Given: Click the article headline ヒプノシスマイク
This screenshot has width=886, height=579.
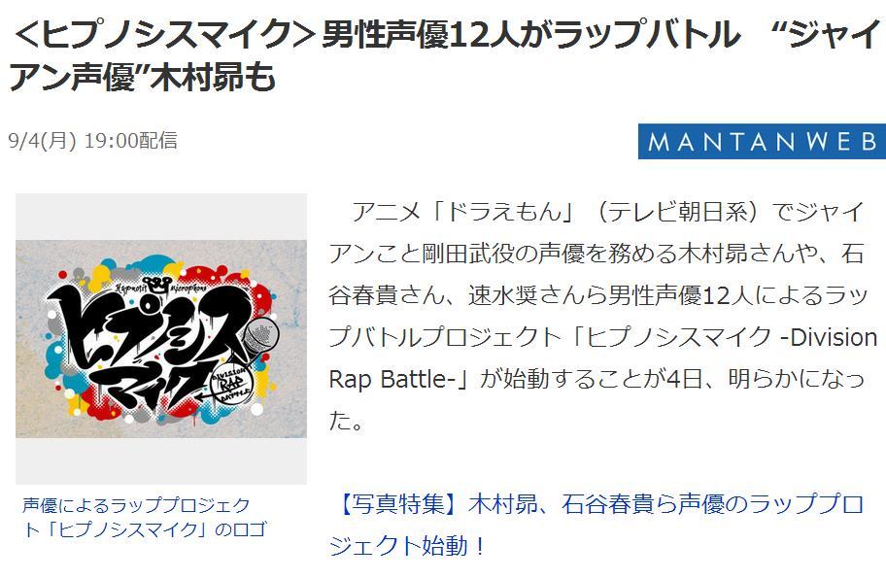Looking at the screenshot, I should click(164, 34).
